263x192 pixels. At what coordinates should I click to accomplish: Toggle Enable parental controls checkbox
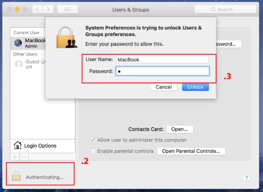click(x=93, y=151)
